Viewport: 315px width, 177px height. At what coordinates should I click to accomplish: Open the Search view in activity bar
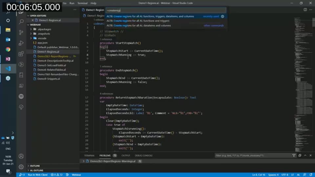(x=21, y=22)
